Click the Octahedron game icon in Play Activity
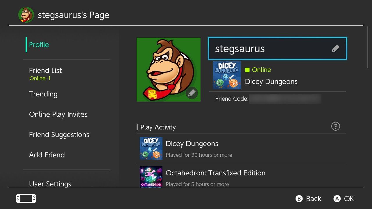 pyautogui.click(x=151, y=177)
